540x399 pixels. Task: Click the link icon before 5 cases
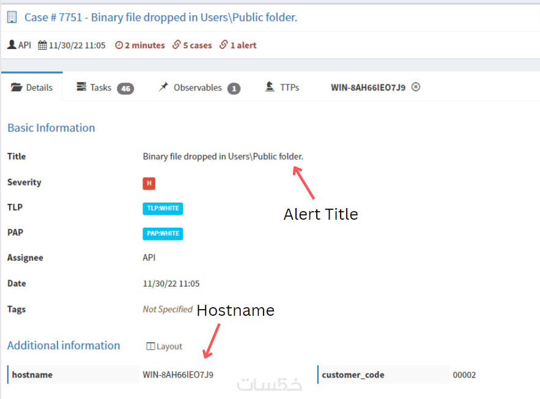(177, 45)
